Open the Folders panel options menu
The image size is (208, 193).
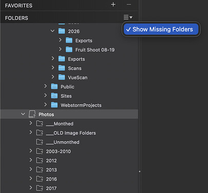tap(128, 17)
